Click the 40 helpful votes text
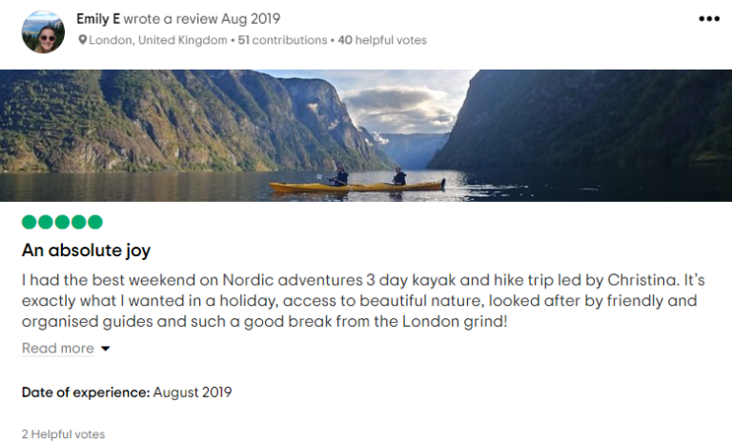Image resolution: width=732 pixels, height=443 pixels. click(x=382, y=40)
